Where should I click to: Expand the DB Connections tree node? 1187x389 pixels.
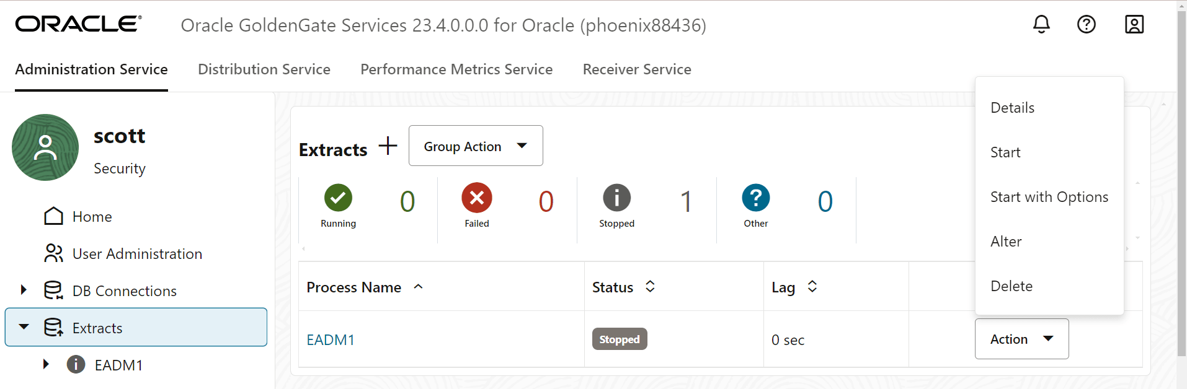[24, 290]
